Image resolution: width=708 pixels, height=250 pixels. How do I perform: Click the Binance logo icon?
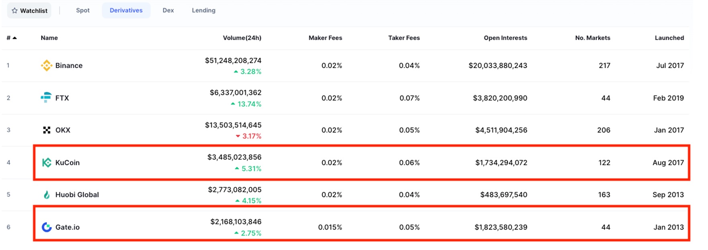tap(47, 65)
